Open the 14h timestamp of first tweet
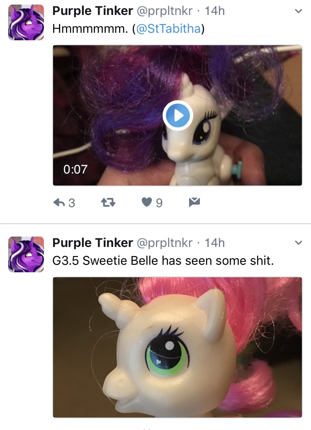The image size is (311, 430). coord(215,11)
